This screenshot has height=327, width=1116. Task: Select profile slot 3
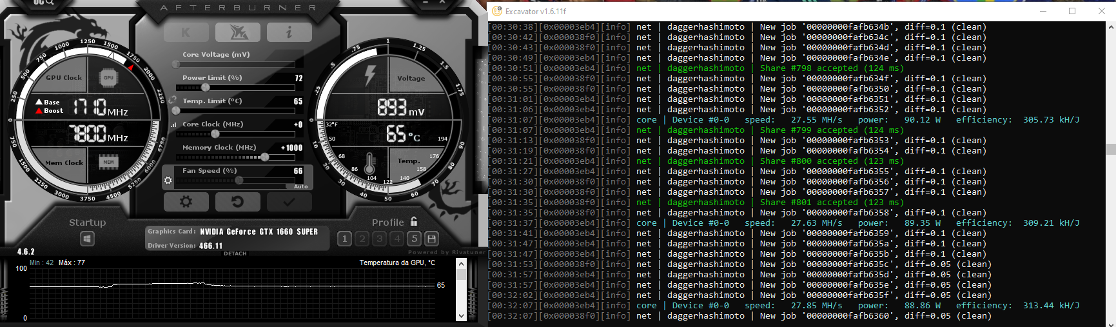(x=379, y=239)
